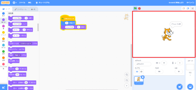Click the 大きさを 100 %にする block

[x=17, y=75]
